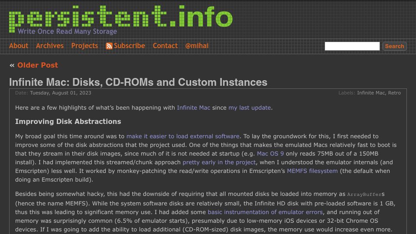Image resolution: width=416 pixels, height=234 pixels.
Task: Open the MEMFS filesystem link
Action: (x=312, y=171)
